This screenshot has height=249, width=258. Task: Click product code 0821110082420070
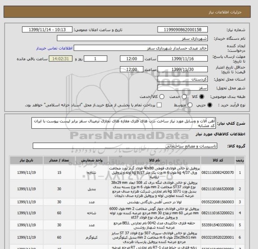coord(218,173)
